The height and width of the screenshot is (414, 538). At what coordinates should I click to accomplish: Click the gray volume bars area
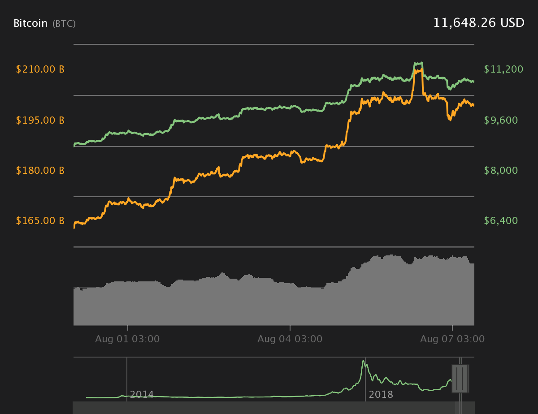pos(273,291)
